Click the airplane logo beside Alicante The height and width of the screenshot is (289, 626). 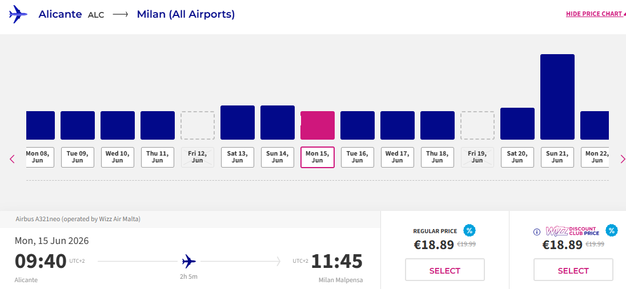pyautogui.click(x=18, y=14)
